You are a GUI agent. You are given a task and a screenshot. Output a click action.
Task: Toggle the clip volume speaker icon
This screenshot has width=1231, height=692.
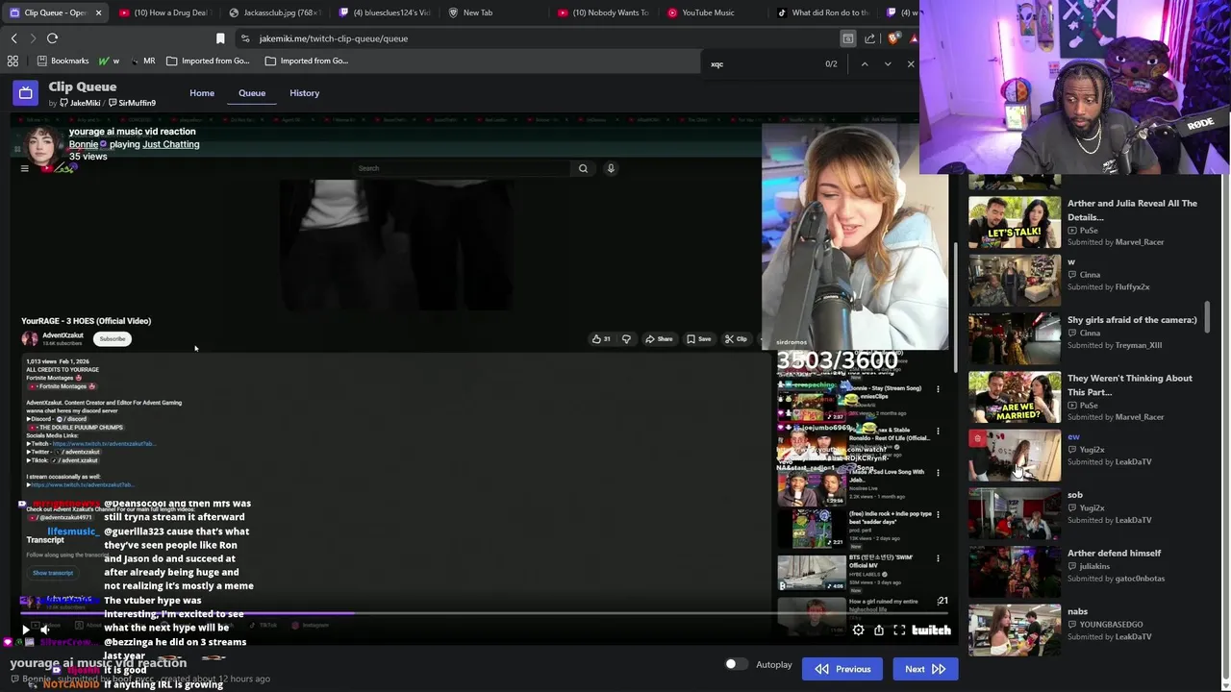tap(44, 630)
